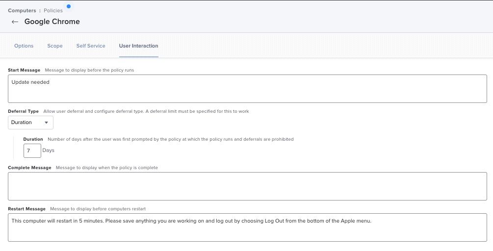This screenshot has width=493, height=251.
Task: Click the Days unit label beside duration
Action: (x=49, y=151)
